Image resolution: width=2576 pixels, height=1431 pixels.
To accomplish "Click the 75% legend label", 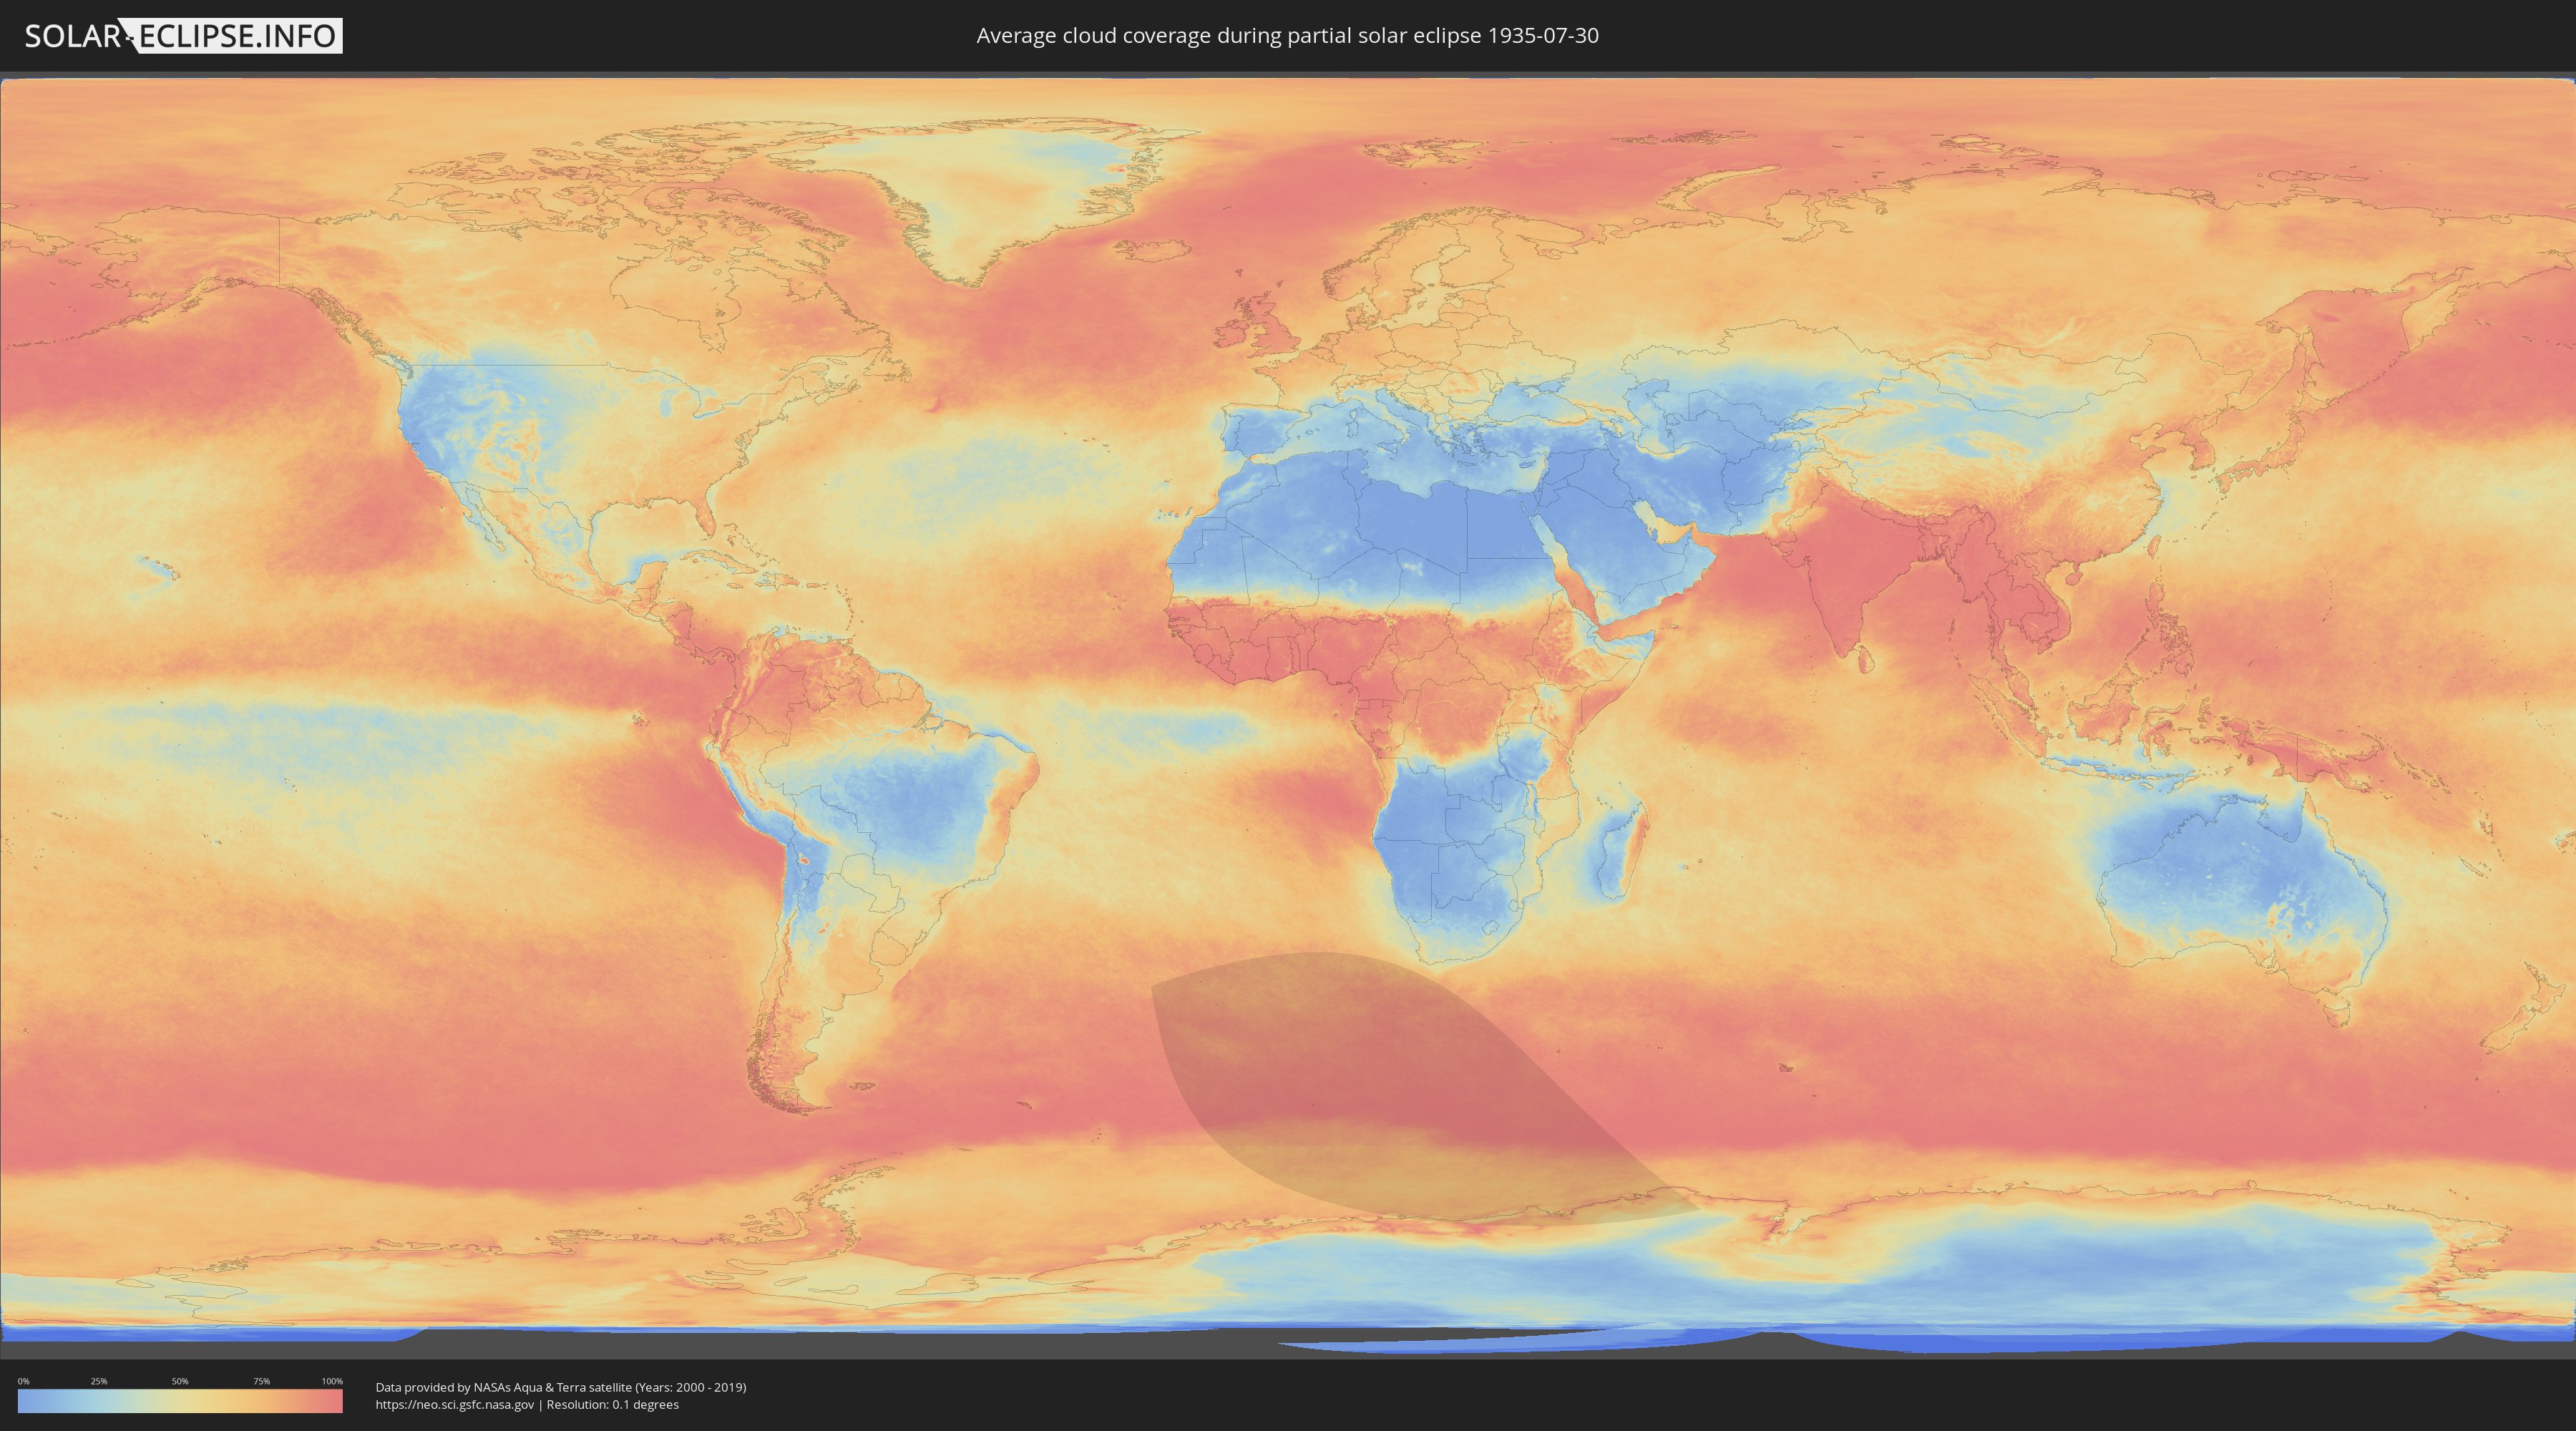I will point(261,1381).
